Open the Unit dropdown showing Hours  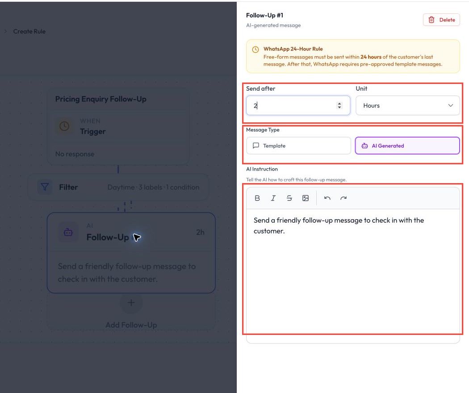[407, 105]
